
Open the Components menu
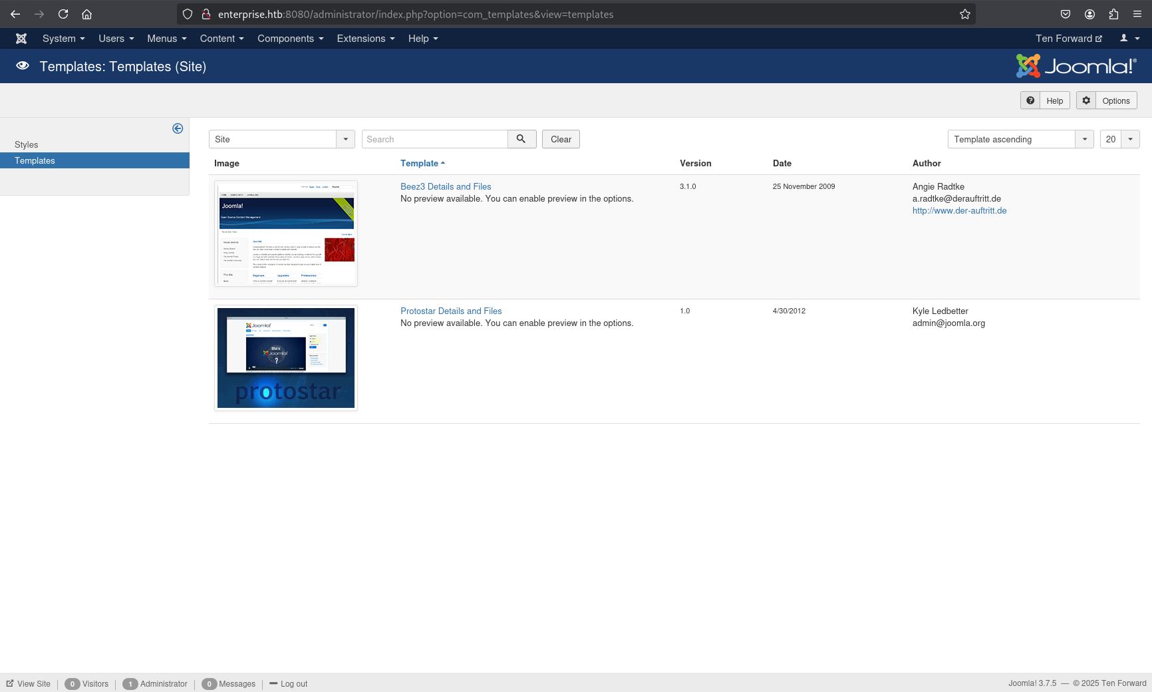point(290,39)
